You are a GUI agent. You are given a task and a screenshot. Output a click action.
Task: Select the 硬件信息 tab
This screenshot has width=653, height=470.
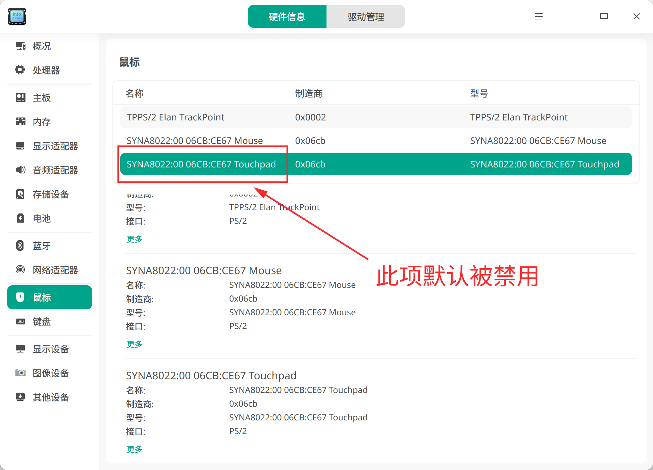287,16
